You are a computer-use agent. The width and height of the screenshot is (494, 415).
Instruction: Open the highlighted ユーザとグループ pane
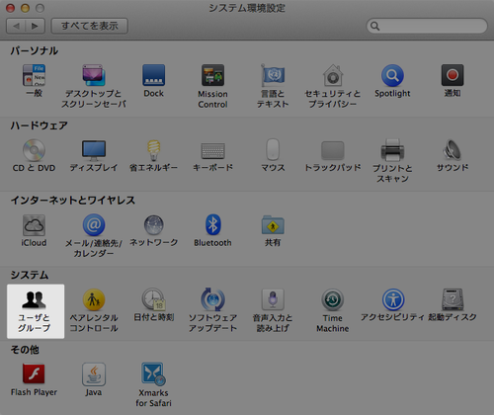point(36,311)
